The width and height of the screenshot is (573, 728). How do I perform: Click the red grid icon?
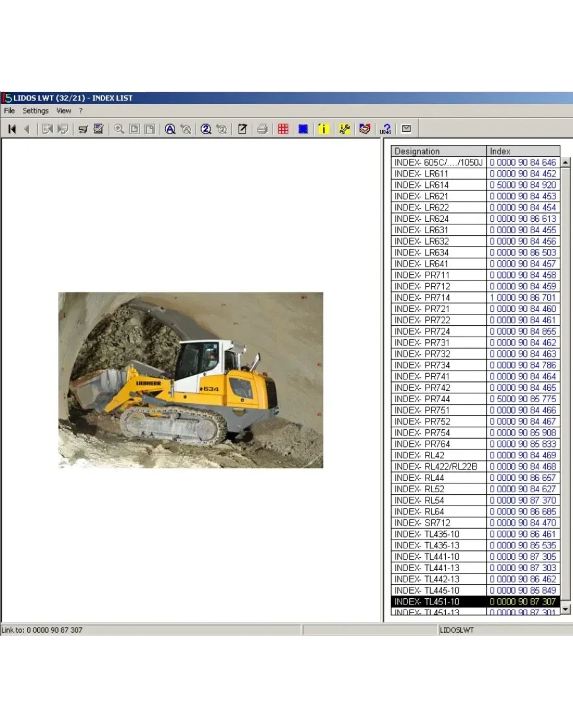point(283,129)
